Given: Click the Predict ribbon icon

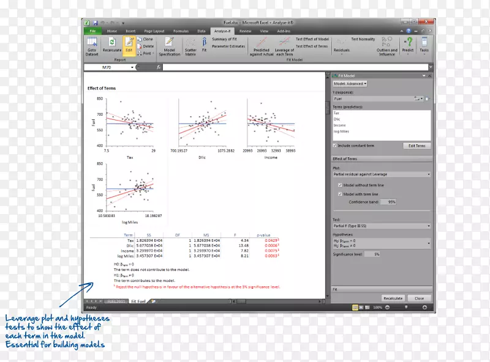Looking at the screenshot, I should click(408, 45).
